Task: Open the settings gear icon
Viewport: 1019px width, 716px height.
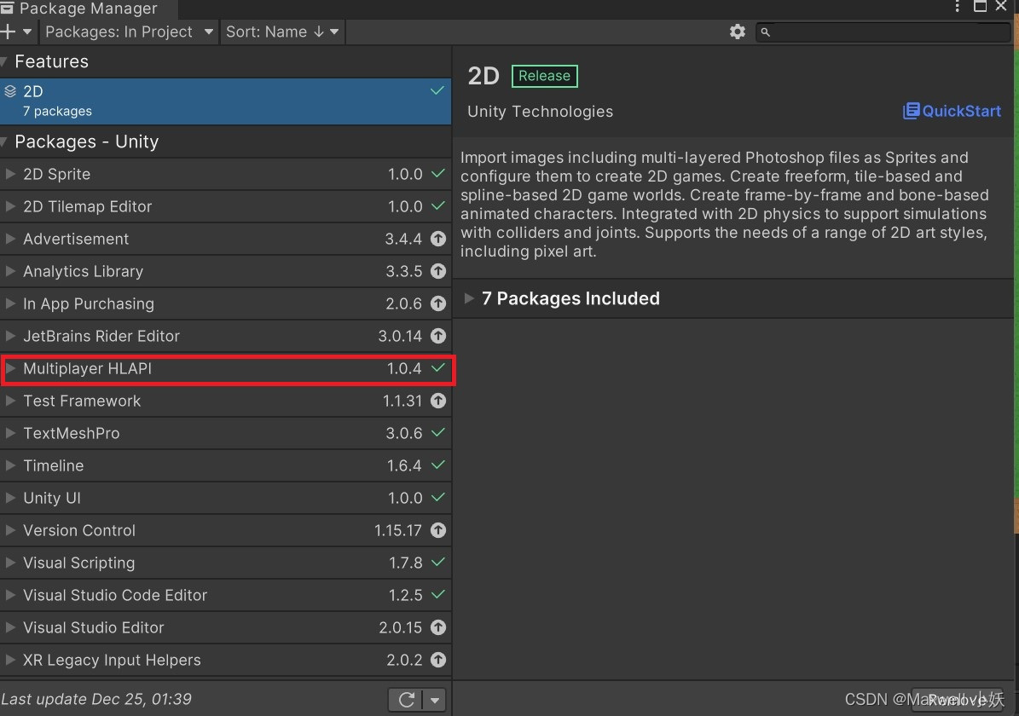Action: click(737, 32)
